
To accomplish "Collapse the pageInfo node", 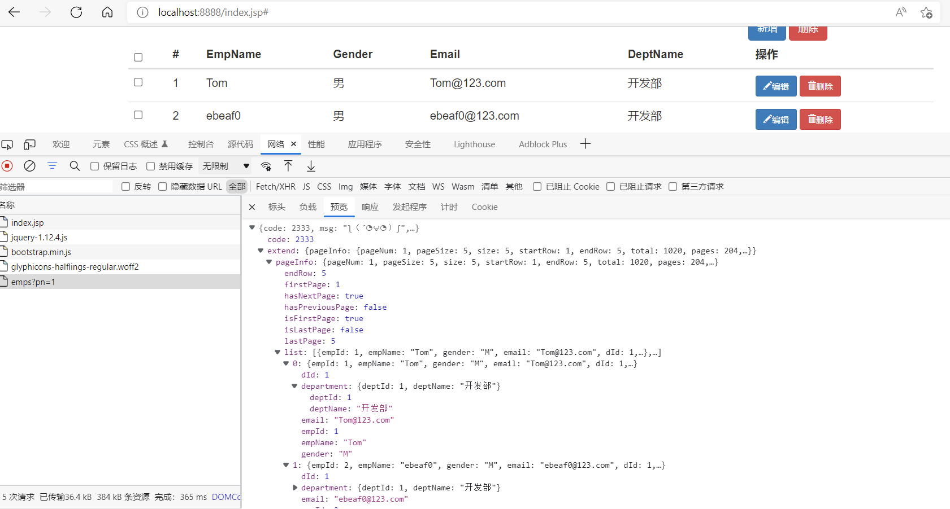I will (x=269, y=262).
